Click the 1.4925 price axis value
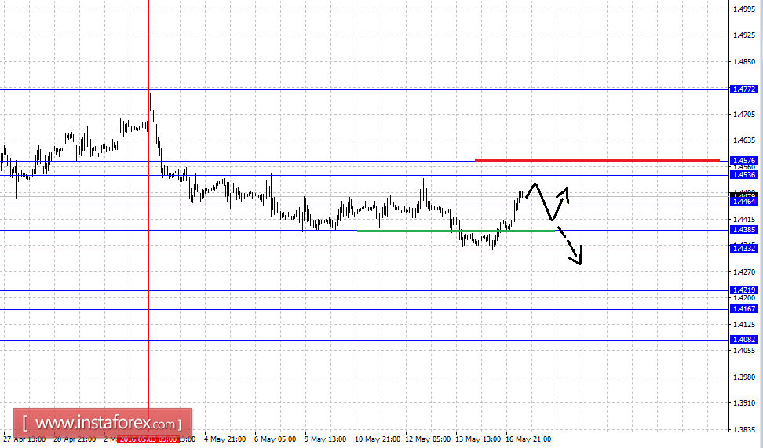Viewport: 763px width, 448px height. pos(745,35)
